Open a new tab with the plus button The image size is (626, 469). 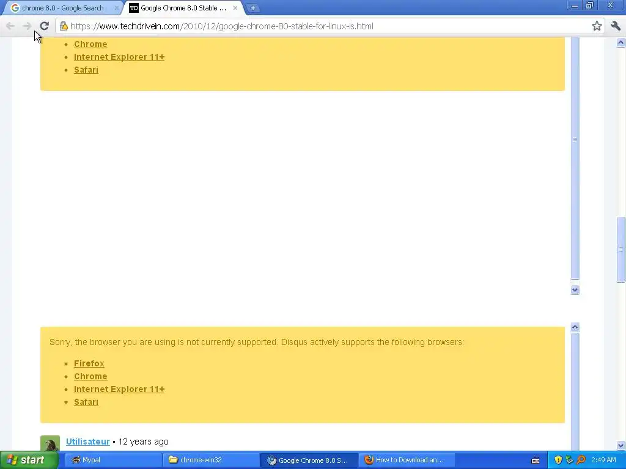252,7
